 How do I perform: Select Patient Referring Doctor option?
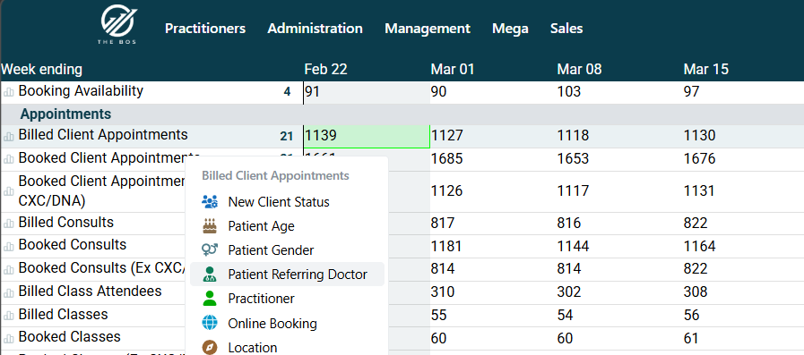pyautogui.click(x=287, y=275)
